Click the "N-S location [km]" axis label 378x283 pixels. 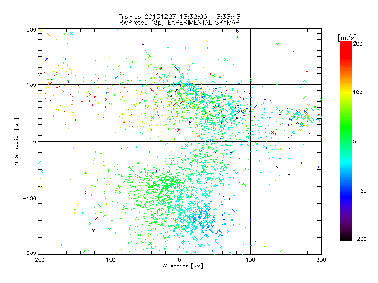[17, 141]
